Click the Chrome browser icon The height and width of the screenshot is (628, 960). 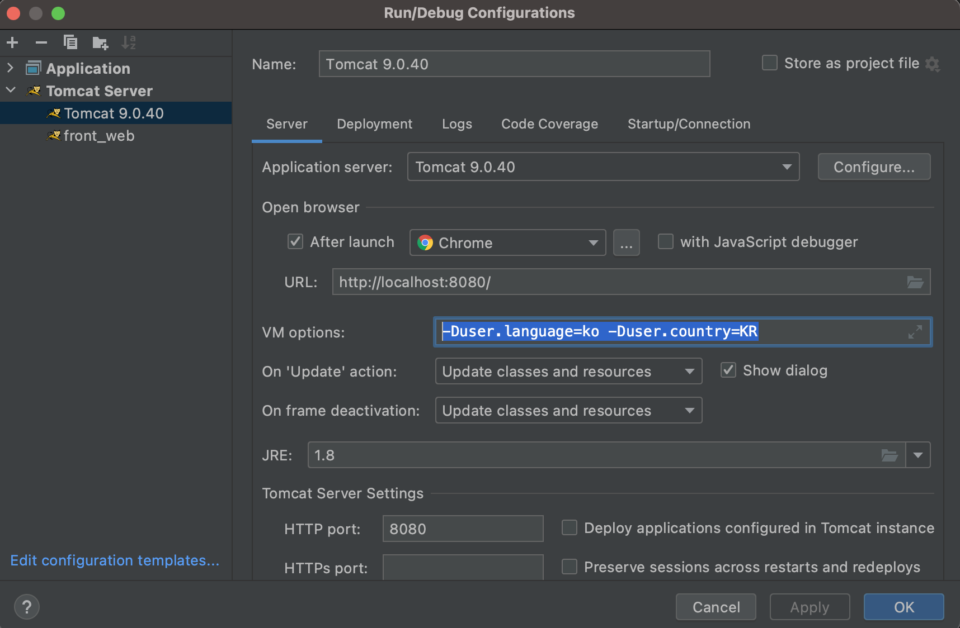(425, 242)
